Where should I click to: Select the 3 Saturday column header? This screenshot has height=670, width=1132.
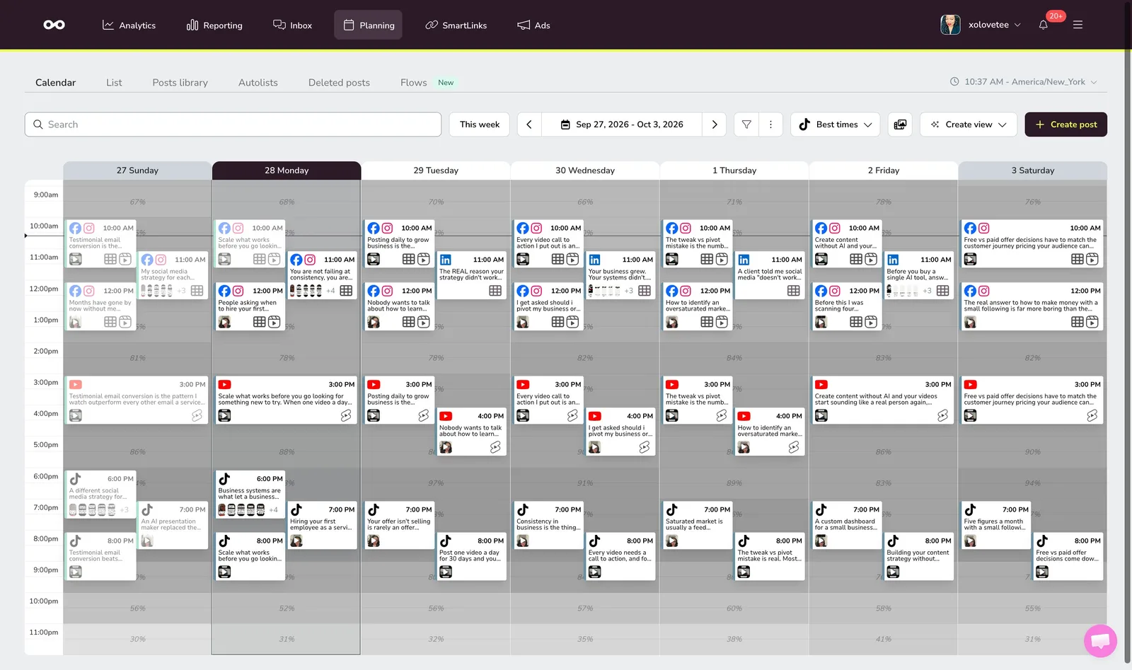[x=1032, y=171]
